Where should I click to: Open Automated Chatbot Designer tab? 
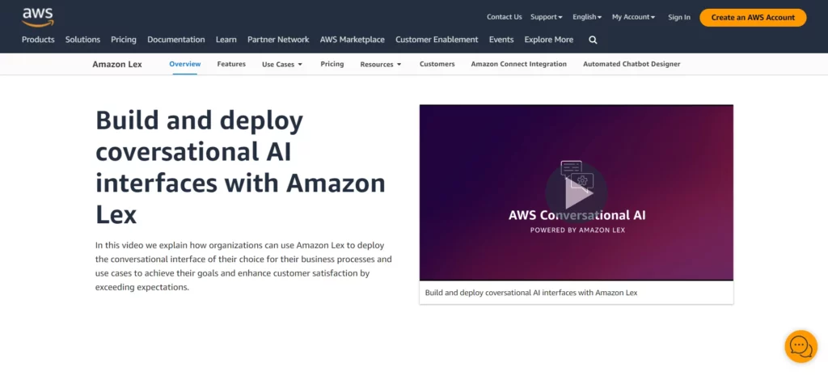tap(632, 64)
